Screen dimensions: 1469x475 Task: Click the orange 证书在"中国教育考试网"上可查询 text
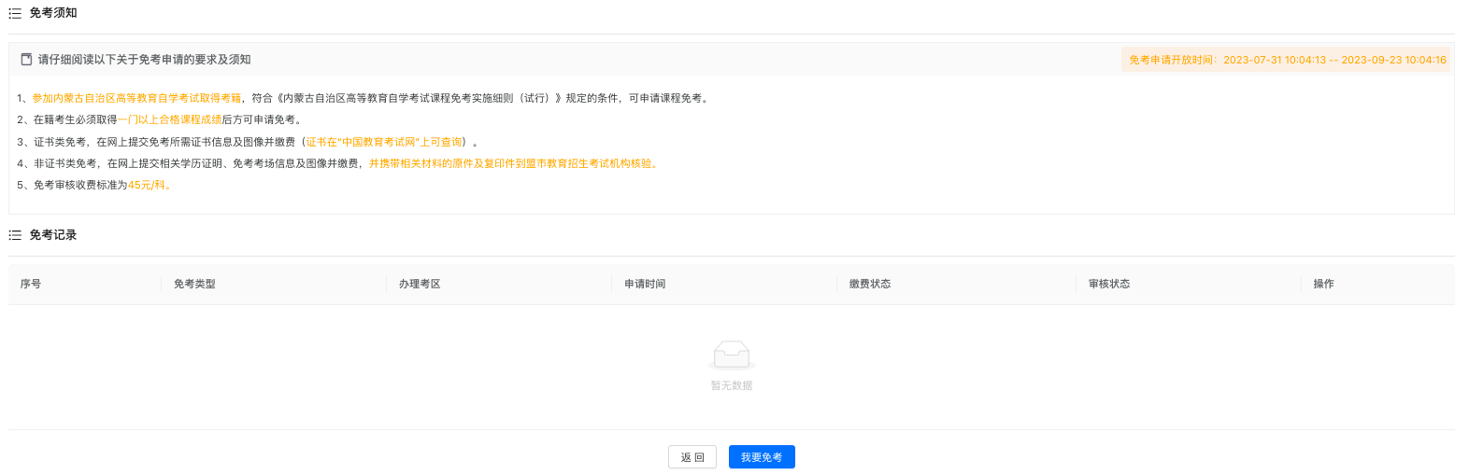(384, 142)
